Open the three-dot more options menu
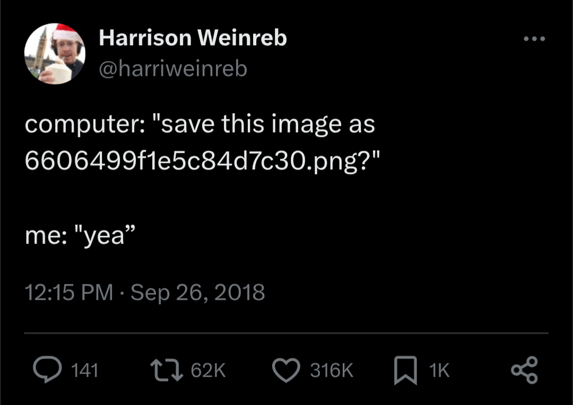The image size is (573, 405). [534, 39]
